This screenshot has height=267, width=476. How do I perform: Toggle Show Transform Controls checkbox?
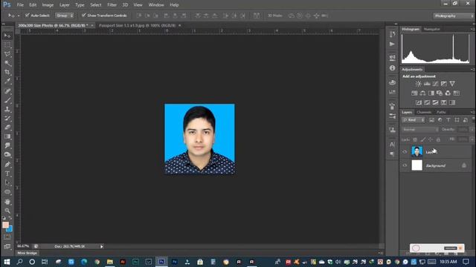pos(84,15)
